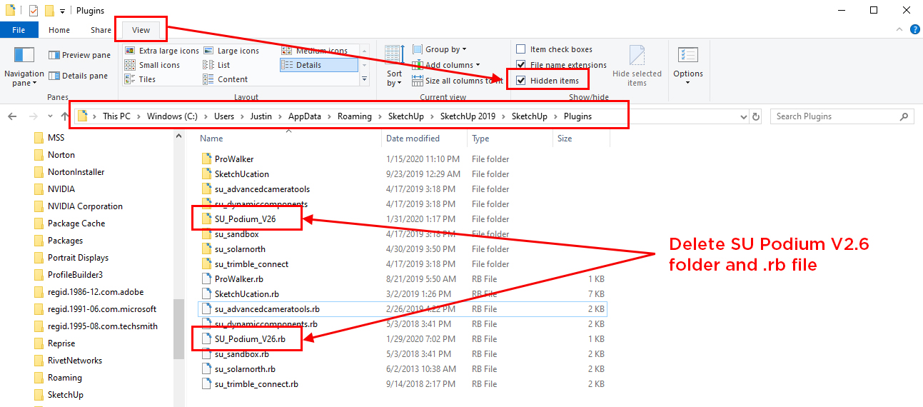Choose Small icons layout
This screenshot has width=923, height=407.
pyautogui.click(x=152, y=65)
